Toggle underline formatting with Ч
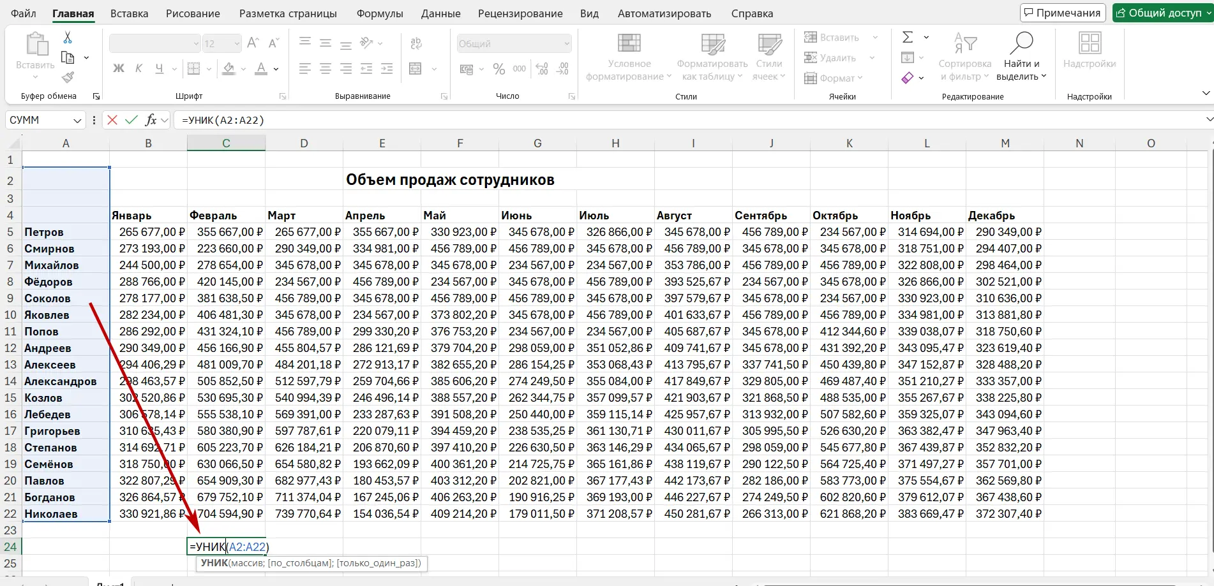The height and width of the screenshot is (586, 1214). click(x=158, y=68)
